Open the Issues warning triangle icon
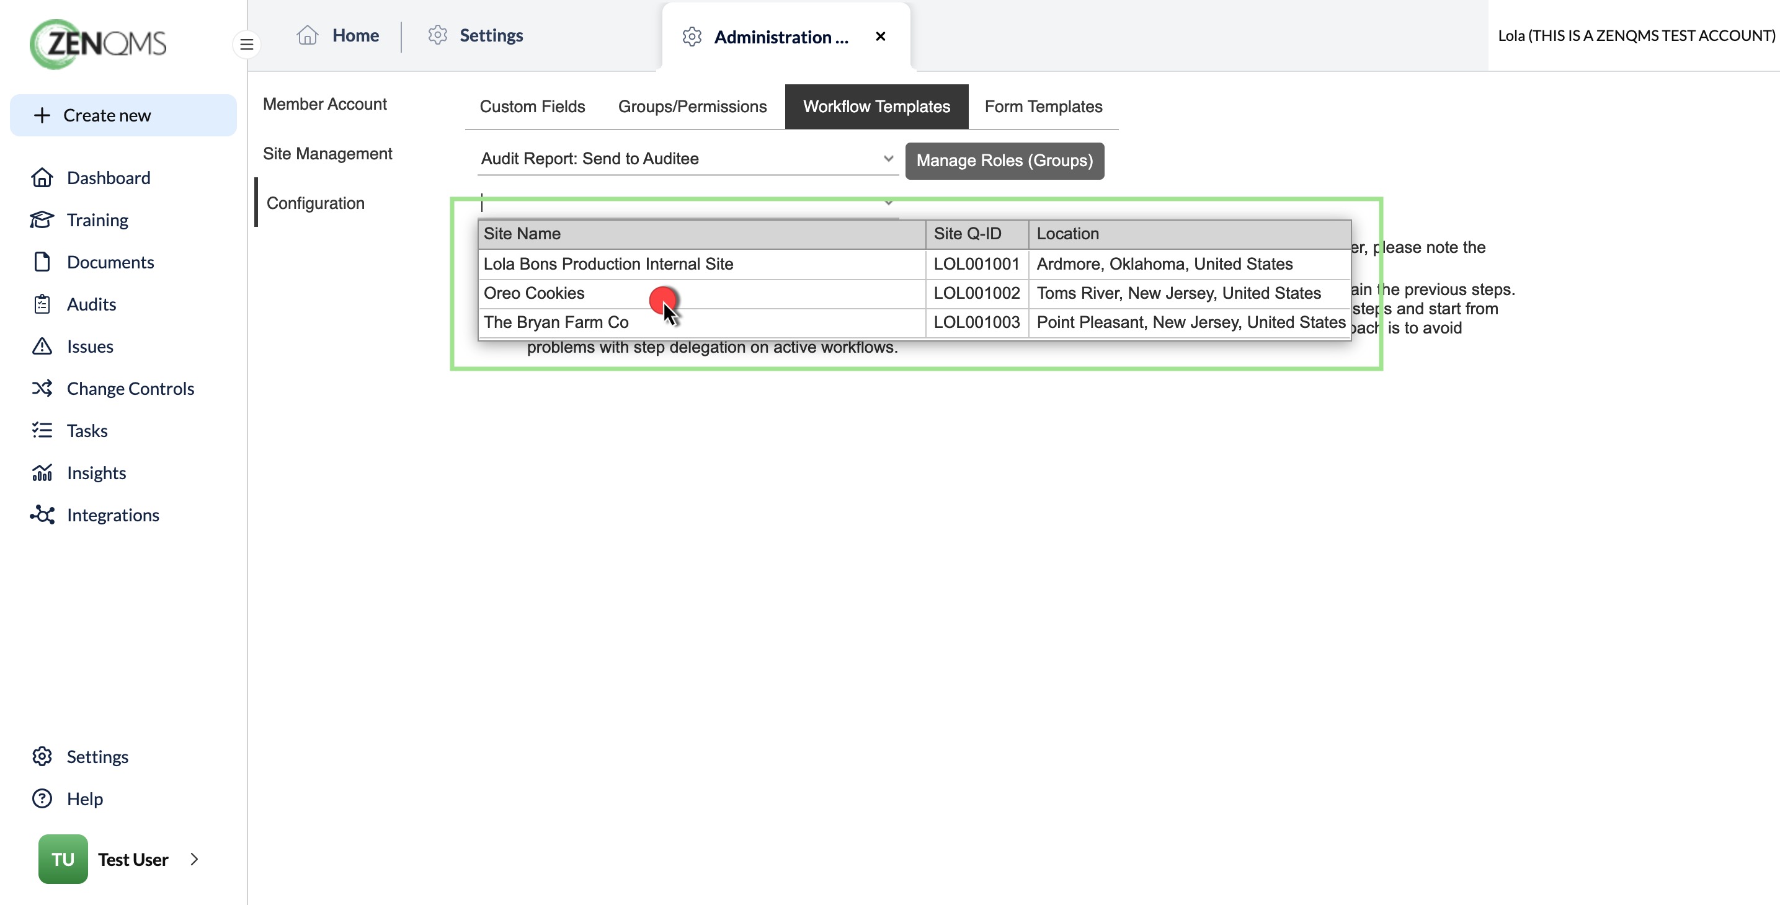 click(x=42, y=346)
